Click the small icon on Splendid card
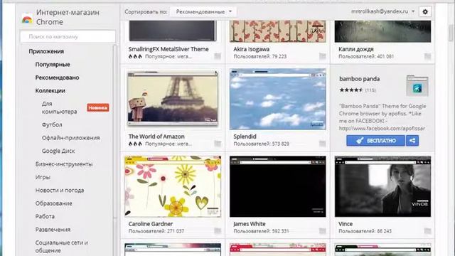The height and width of the screenshot is (256, 455). (322, 144)
